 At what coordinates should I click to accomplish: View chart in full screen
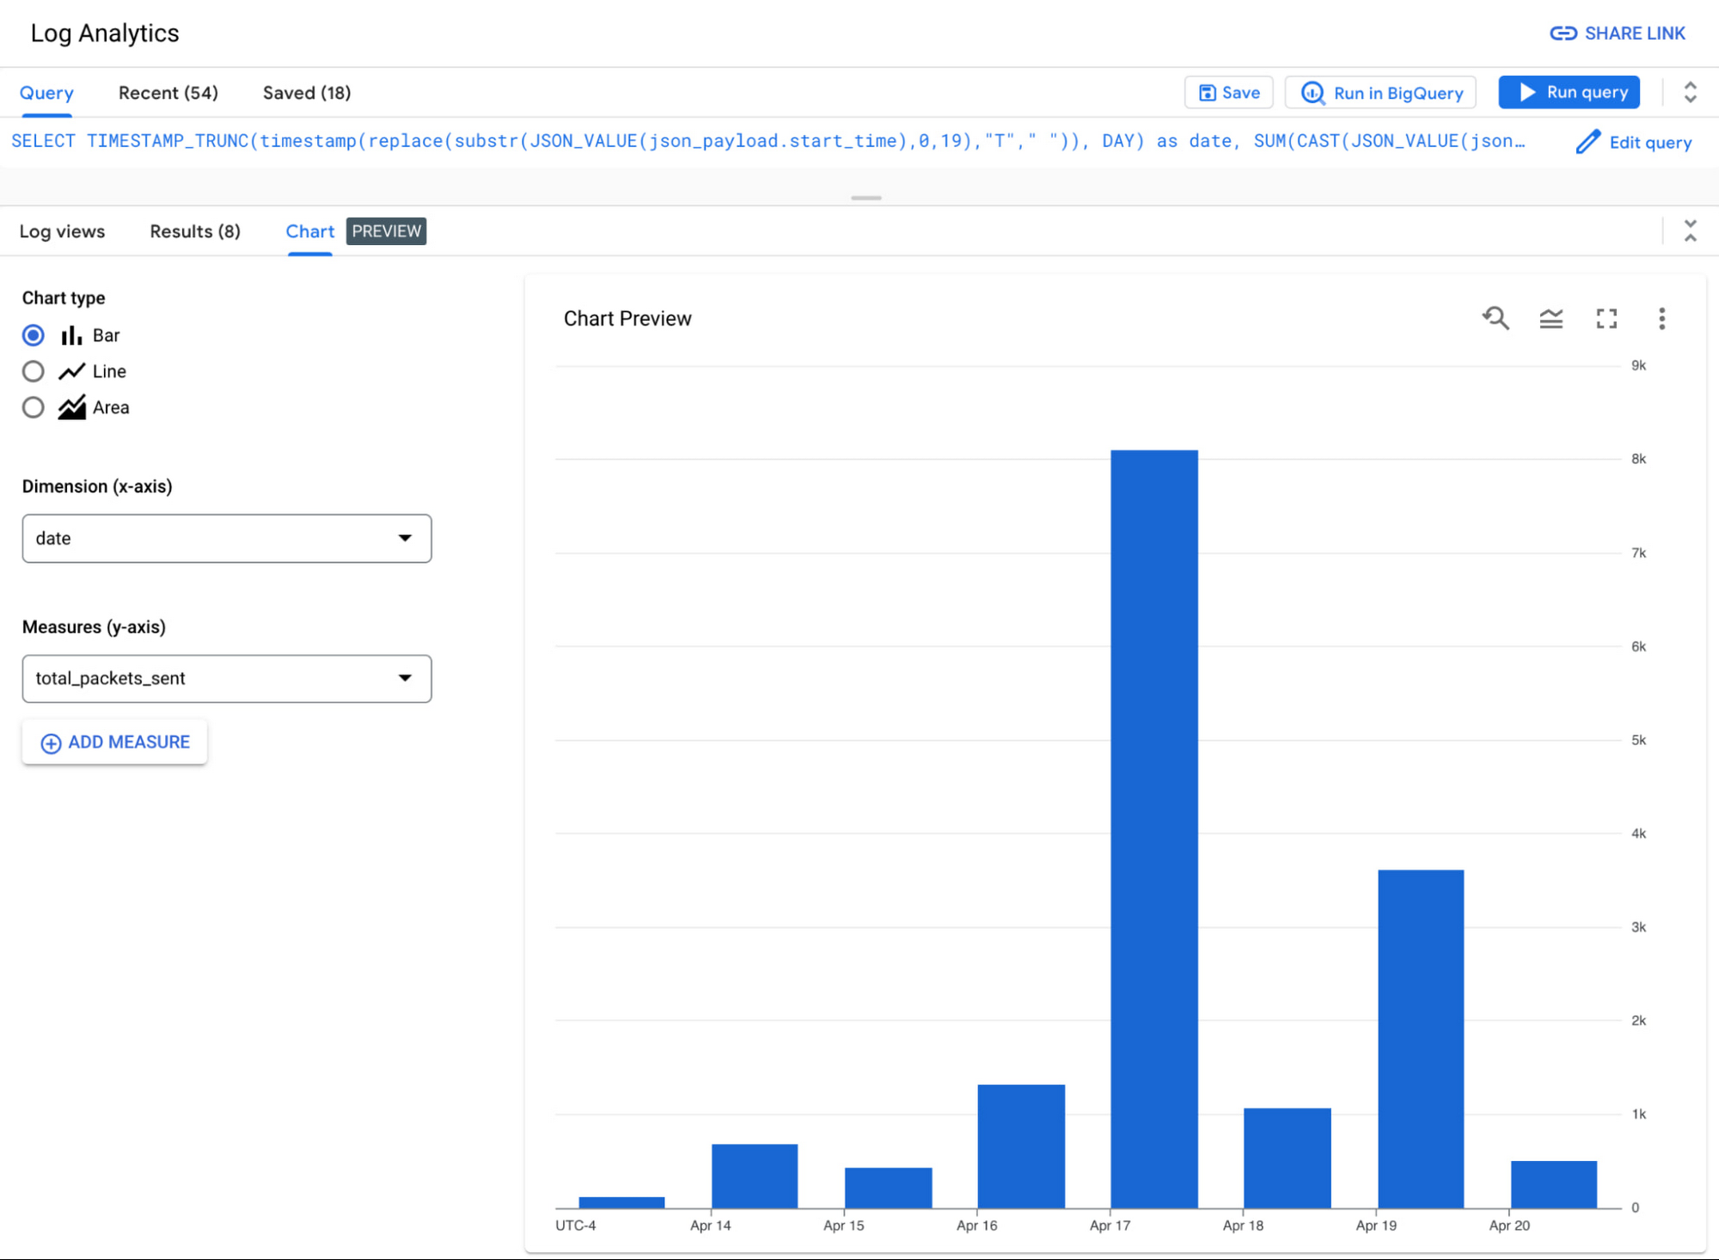(x=1606, y=319)
